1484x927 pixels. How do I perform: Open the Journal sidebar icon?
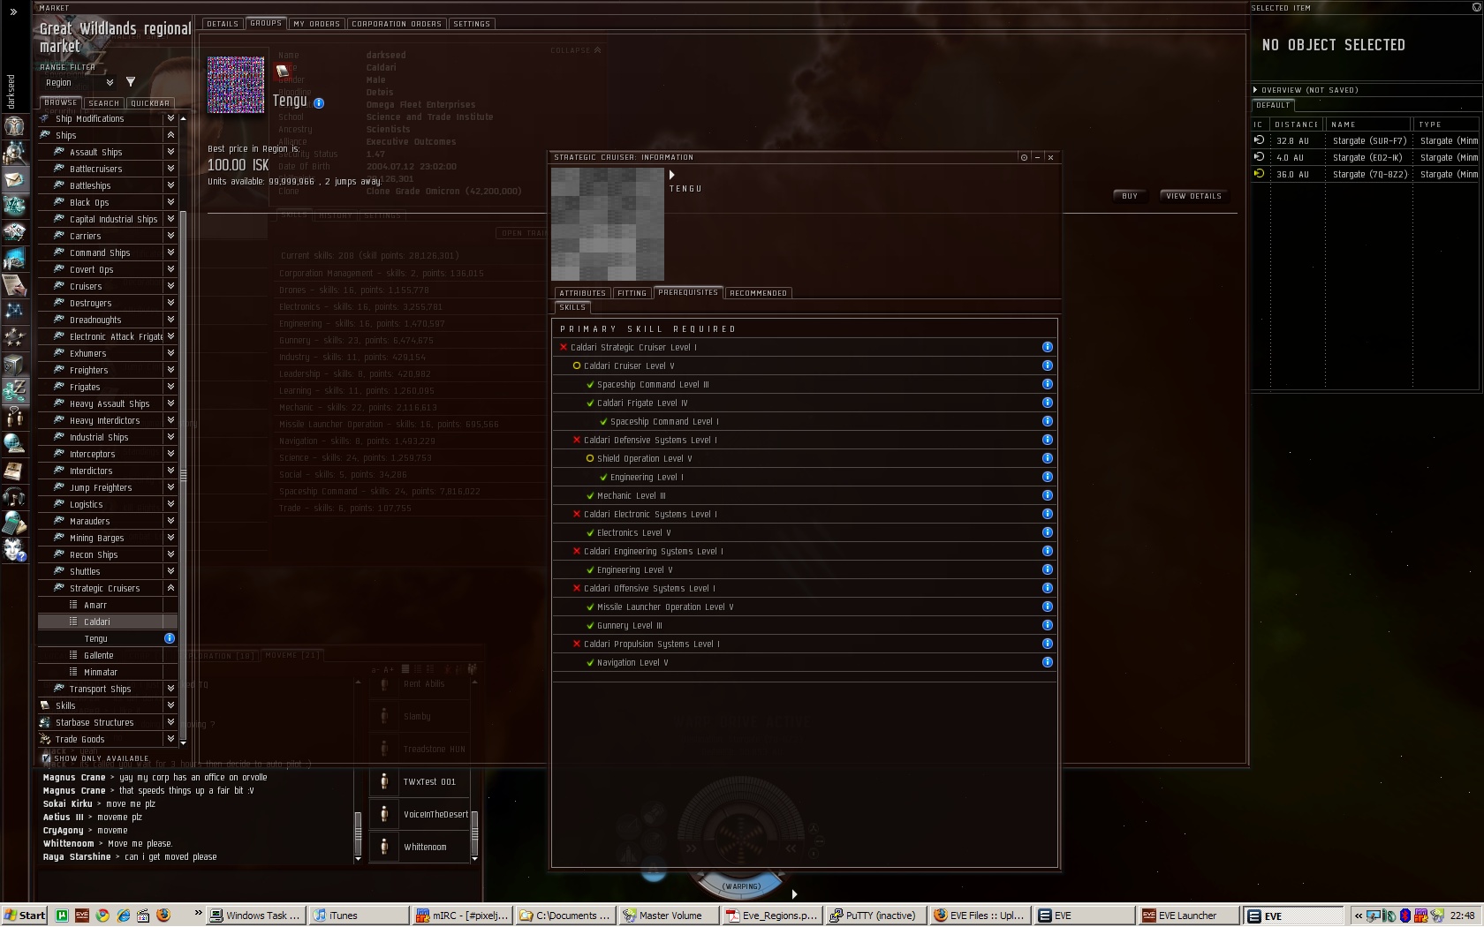click(x=14, y=470)
